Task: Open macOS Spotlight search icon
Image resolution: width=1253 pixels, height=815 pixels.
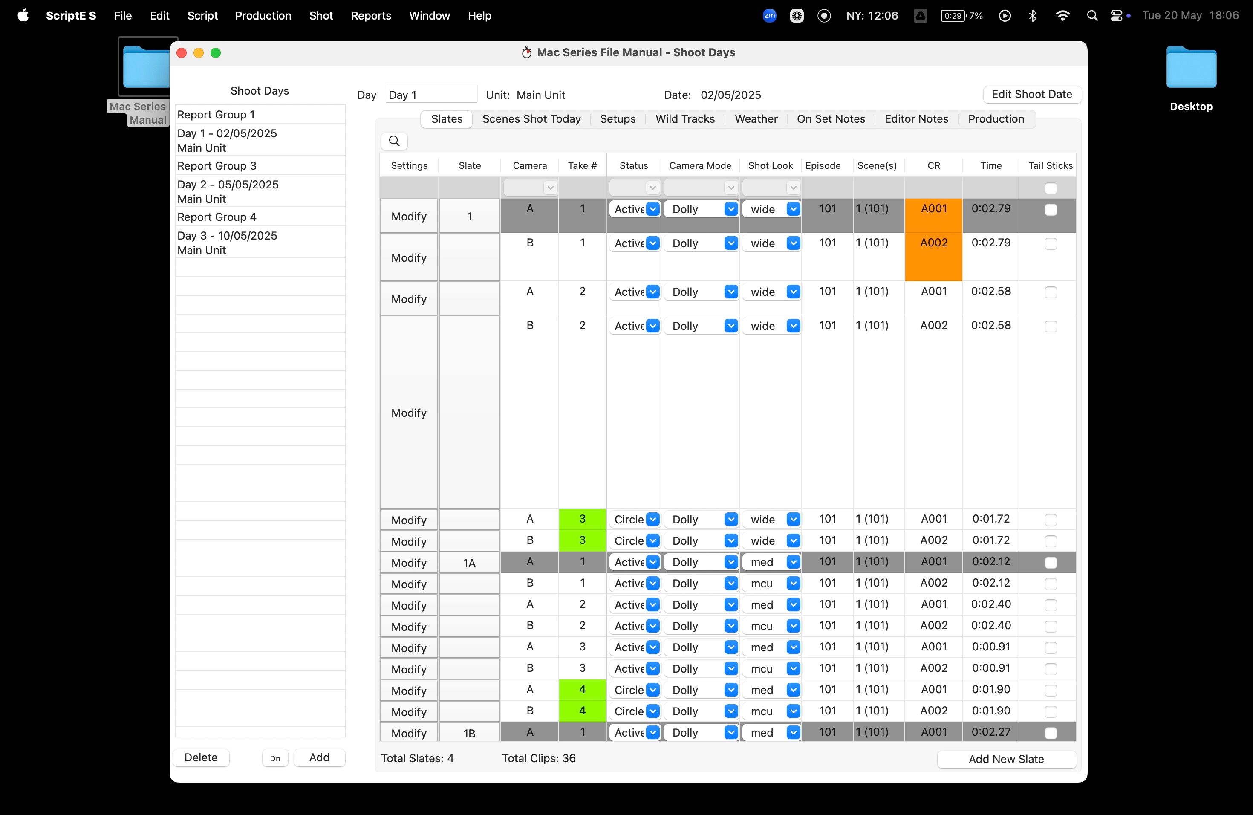Action: click(x=1092, y=16)
